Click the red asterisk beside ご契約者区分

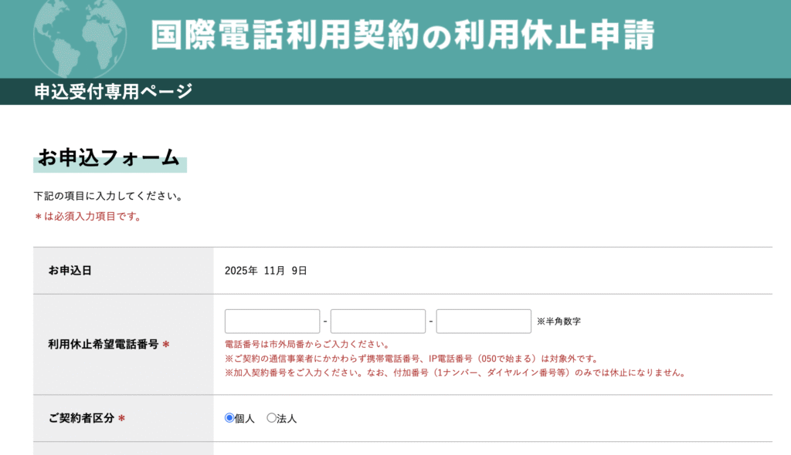point(121,418)
